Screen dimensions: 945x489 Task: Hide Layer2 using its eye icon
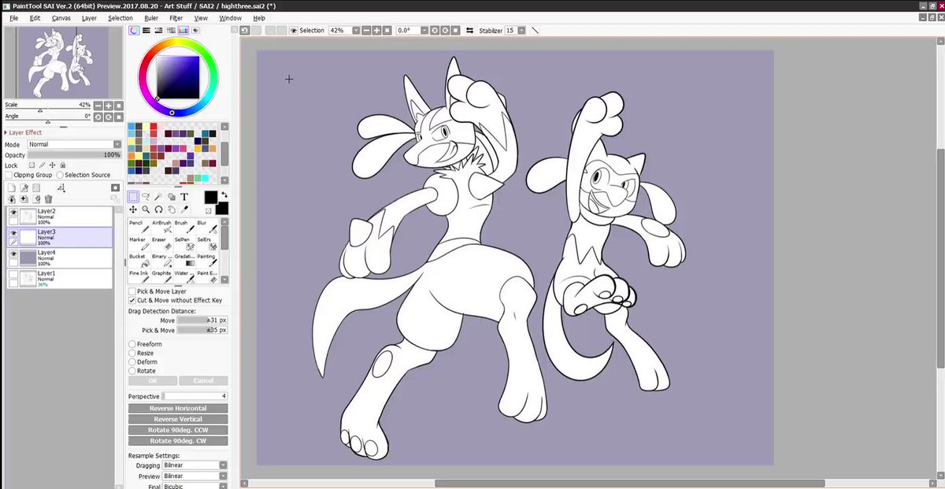[x=13, y=213]
